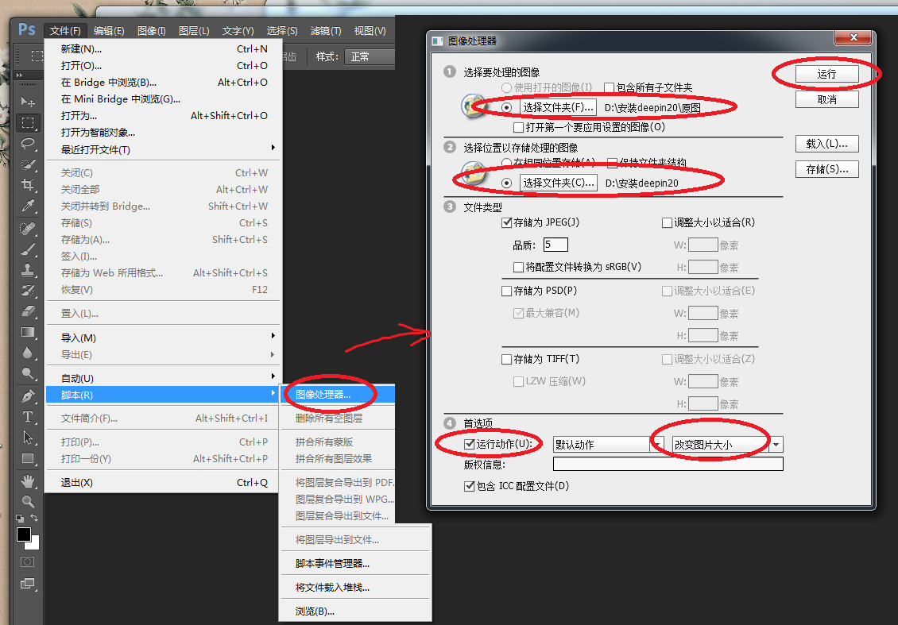This screenshot has width=898, height=625.
Task: Click the 载入(L)... button
Action: 827,144
